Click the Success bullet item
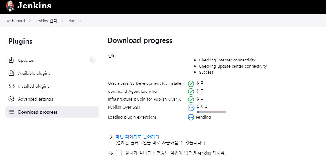This screenshot has width=326, height=166. tap(206, 72)
